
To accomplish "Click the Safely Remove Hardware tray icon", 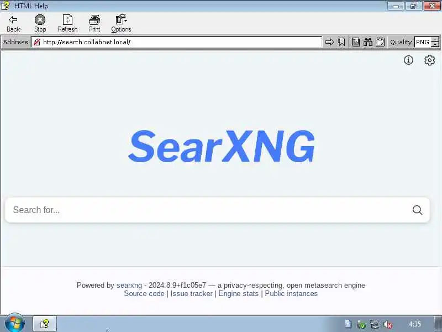I will click(x=361, y=325).
